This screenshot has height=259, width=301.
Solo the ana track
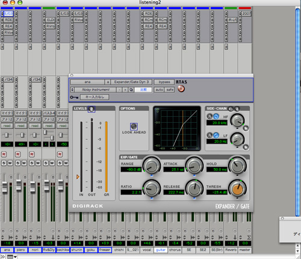[x=4, y=163]
